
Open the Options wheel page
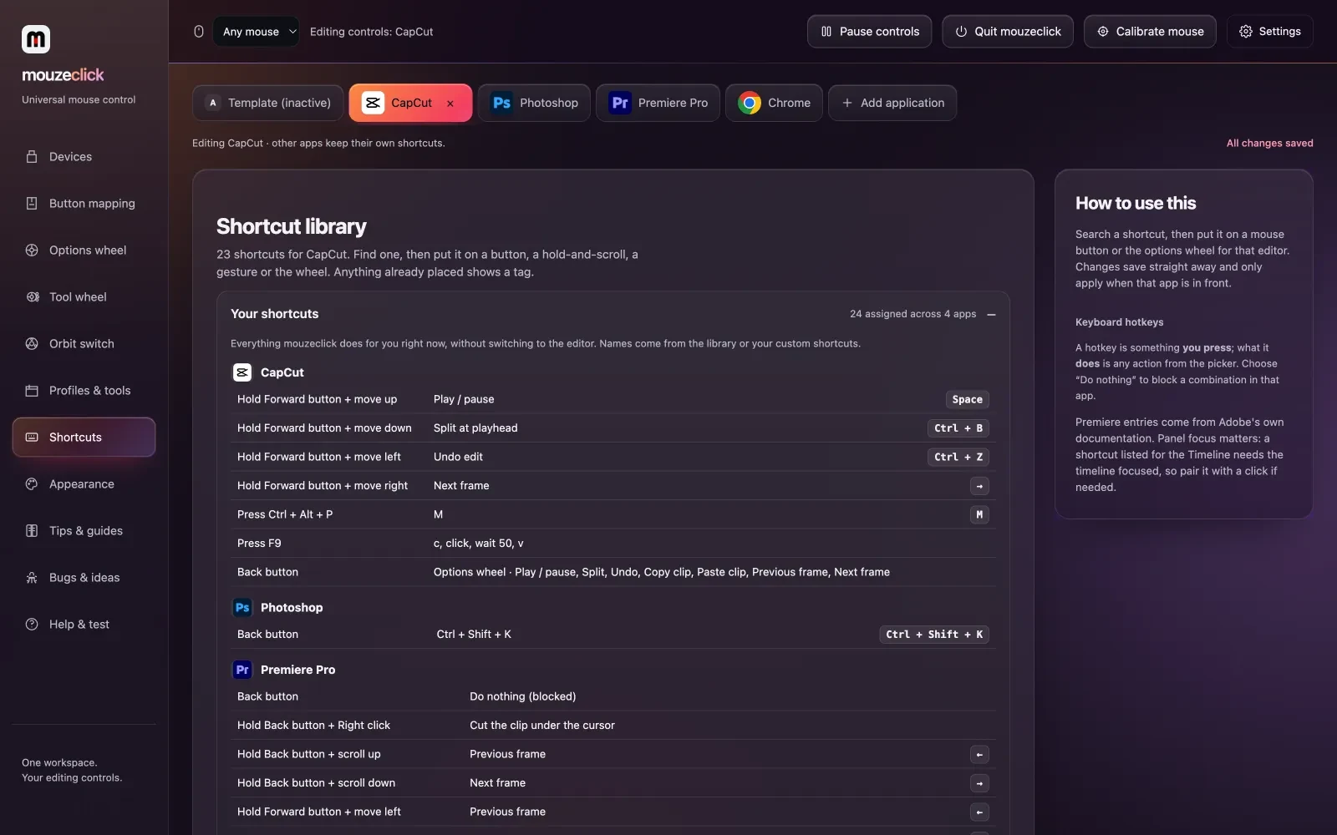84,250
